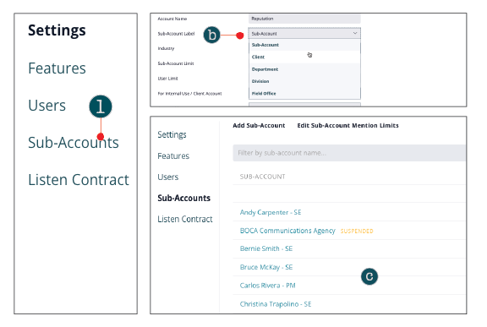Open Andy Carpenter - SE sub-account
487x327 pixels.
271,213
